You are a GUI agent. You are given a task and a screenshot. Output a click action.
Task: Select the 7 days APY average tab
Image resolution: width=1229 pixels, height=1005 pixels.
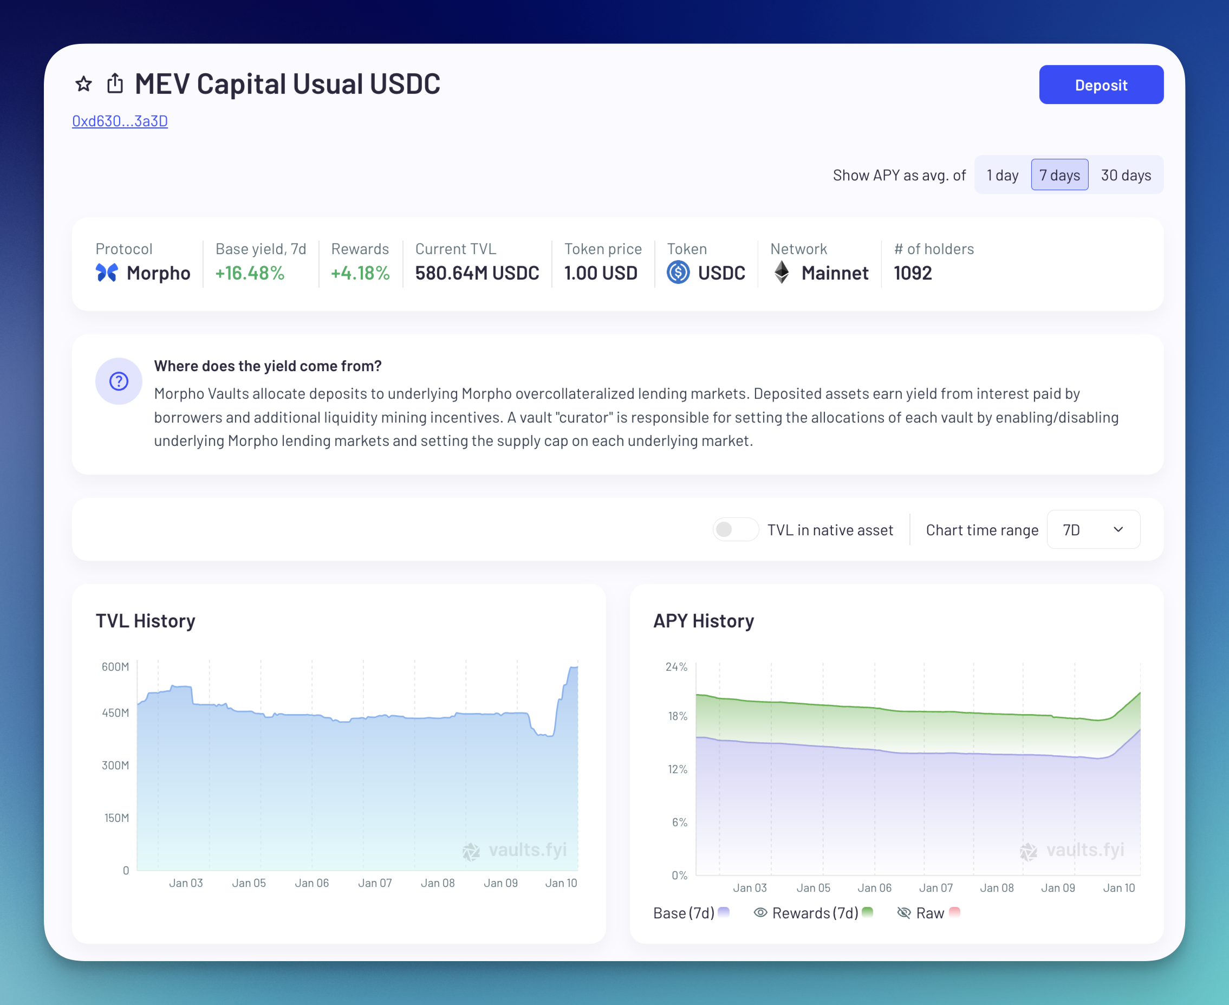(1059, 175)
